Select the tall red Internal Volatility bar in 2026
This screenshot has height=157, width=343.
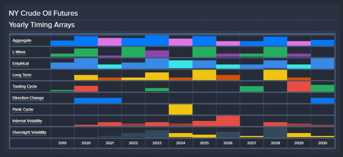[228, 121]
